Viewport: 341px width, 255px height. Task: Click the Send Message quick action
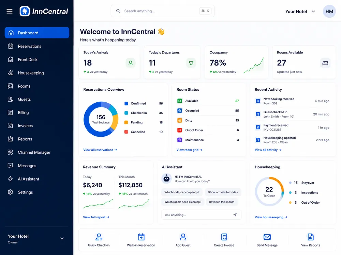(x=267, y=240)
